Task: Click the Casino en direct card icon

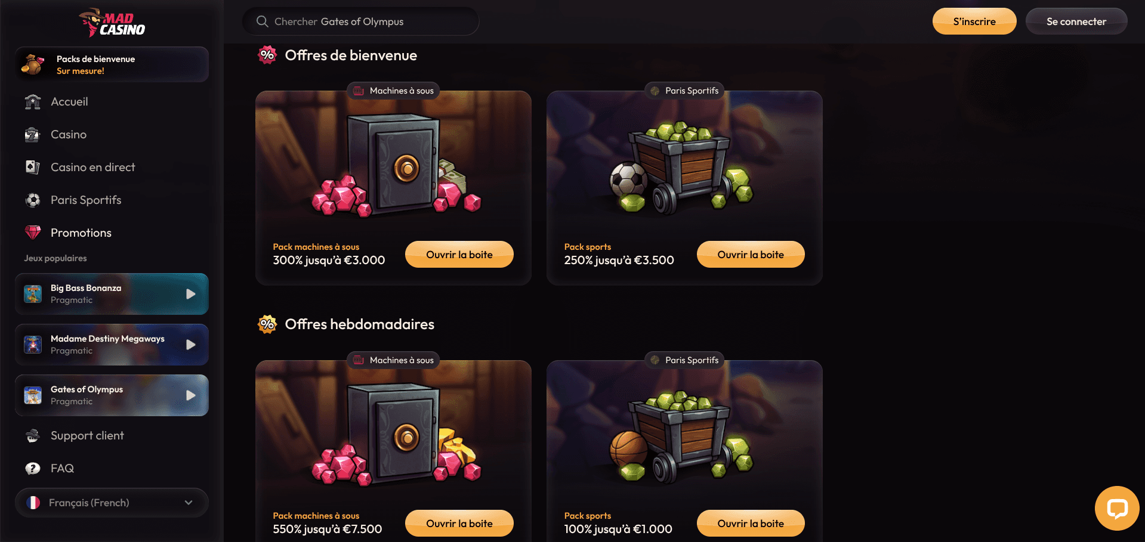Action: click(x=33, y=167)
